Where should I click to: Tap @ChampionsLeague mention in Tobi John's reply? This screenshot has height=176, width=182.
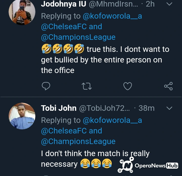pyautogui.click(x=78, y=142)
